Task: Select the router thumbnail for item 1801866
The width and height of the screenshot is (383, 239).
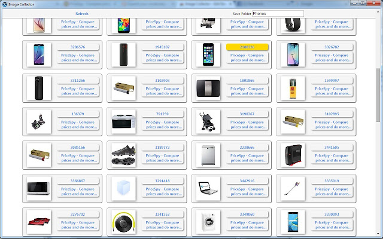Action: click(208, 88)
